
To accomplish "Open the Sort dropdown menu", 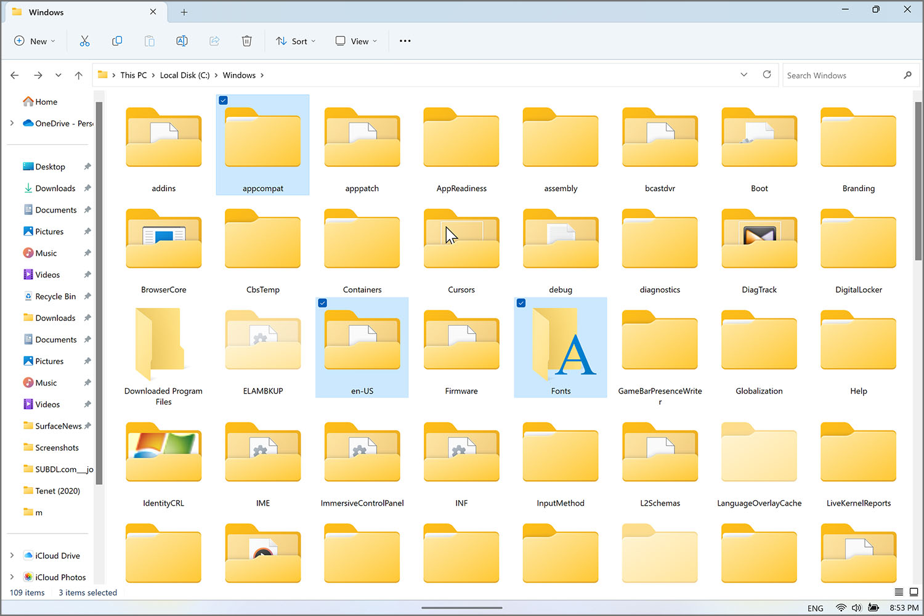I will (x=296, y=41).
